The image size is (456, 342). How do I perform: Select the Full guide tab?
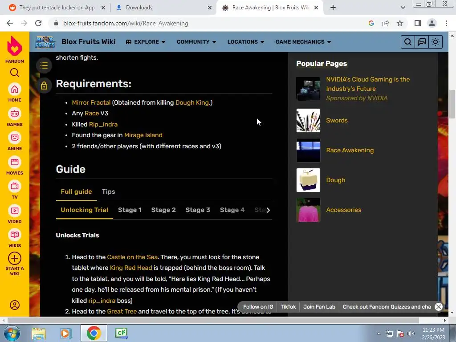(x=76, y=191)
